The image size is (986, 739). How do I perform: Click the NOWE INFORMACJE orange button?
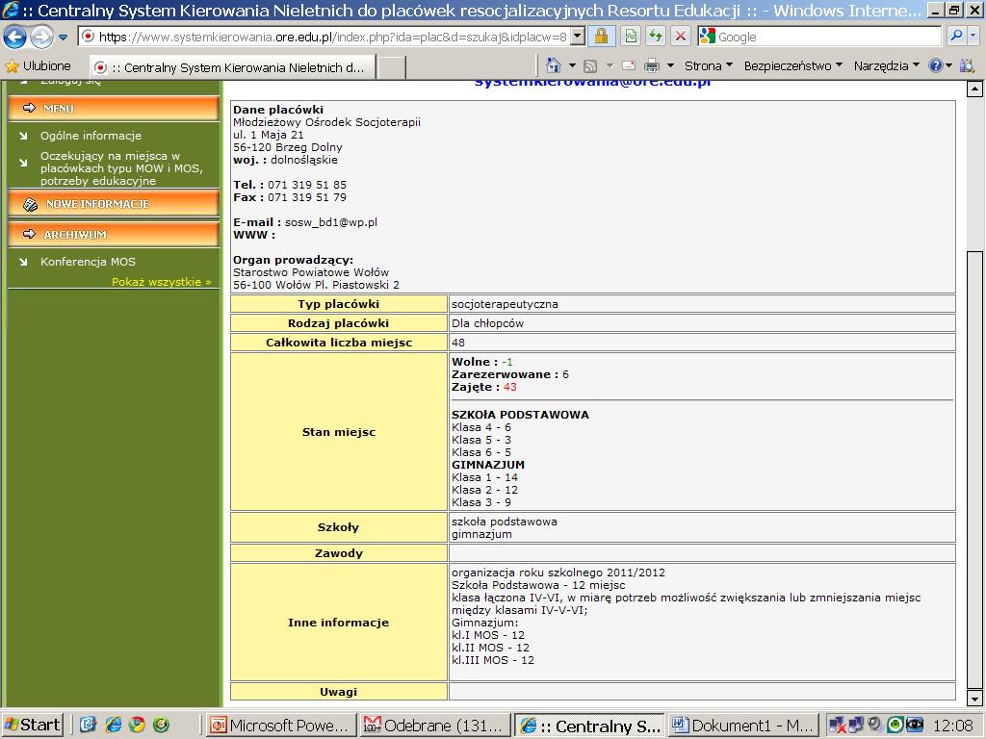[114, 204]
